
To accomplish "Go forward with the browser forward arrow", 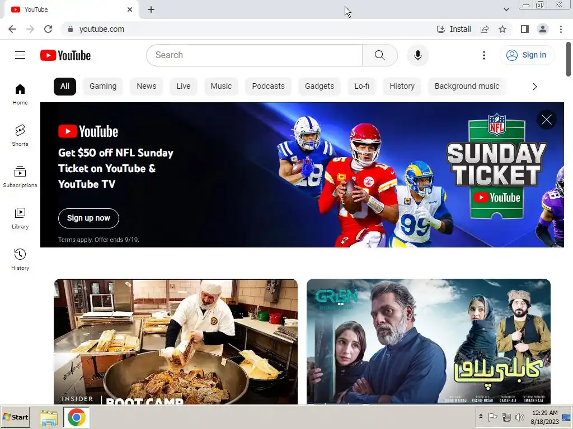I will pyautogui.click(x=30, y=29).
